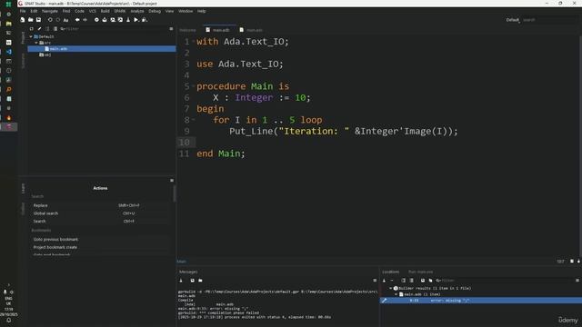Toggle fold marker on line 5 procedure
This screenshot has height=327, width=582.
tap(194, 86)
